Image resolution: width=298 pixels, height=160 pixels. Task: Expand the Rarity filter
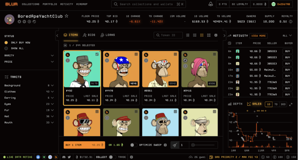click(x=52, y=55)
